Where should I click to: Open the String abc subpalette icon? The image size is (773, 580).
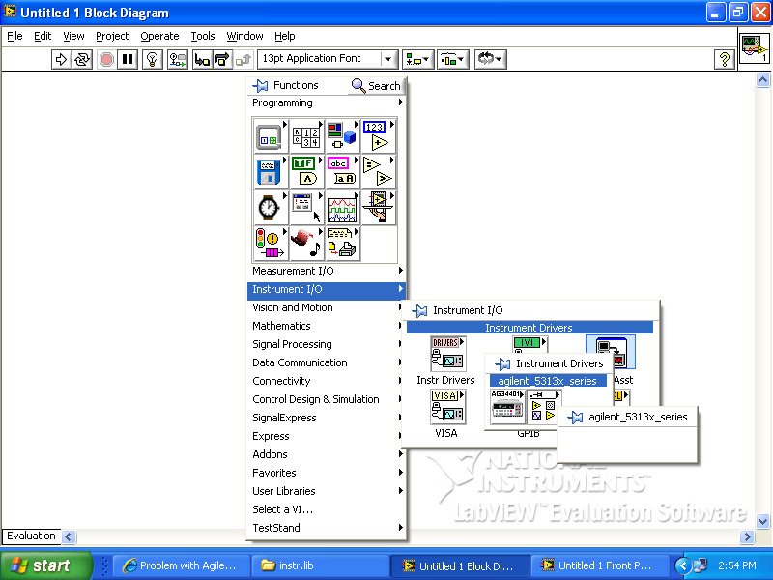pyautogui.click(x=342, y=172)
